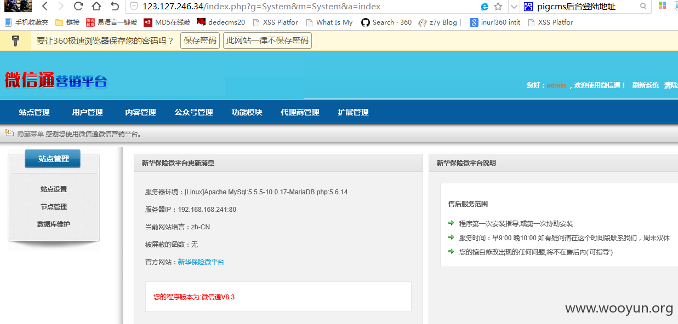Click the browser forward arrow
Image resolution: width=678 pixels, height=324 pixels.
(61, 7)
